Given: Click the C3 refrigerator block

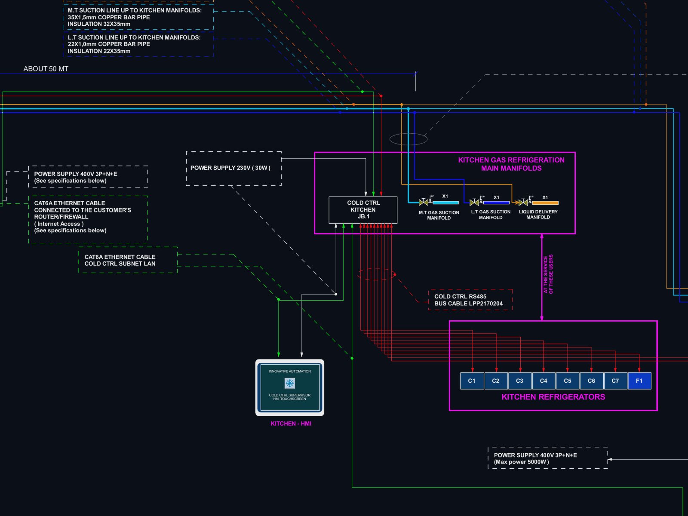Looking at the screenshot, I should [519, 381].
